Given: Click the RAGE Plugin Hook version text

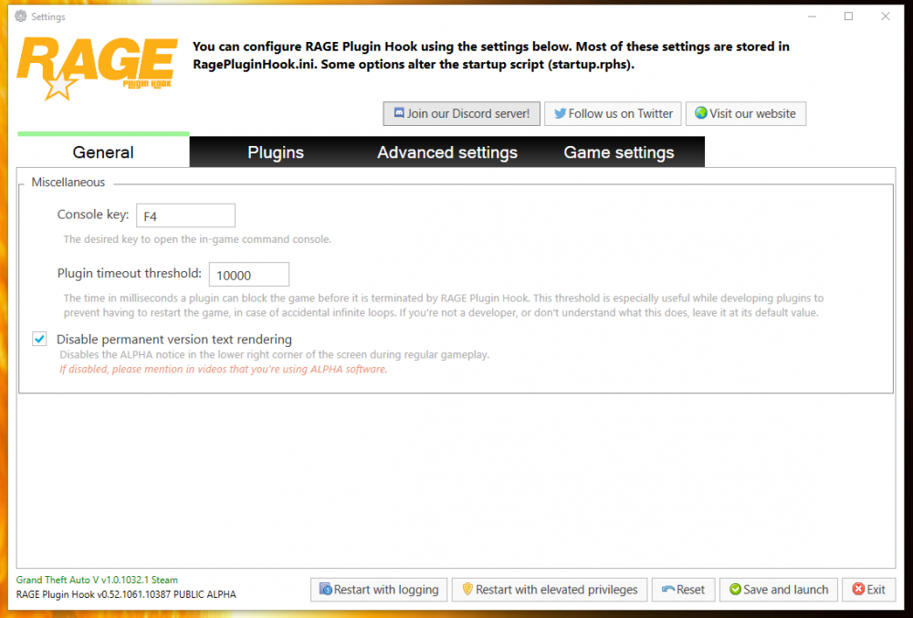Looking at the screenshot, I should coord(126,594).
